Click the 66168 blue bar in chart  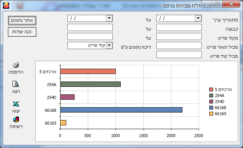point(121,110)
